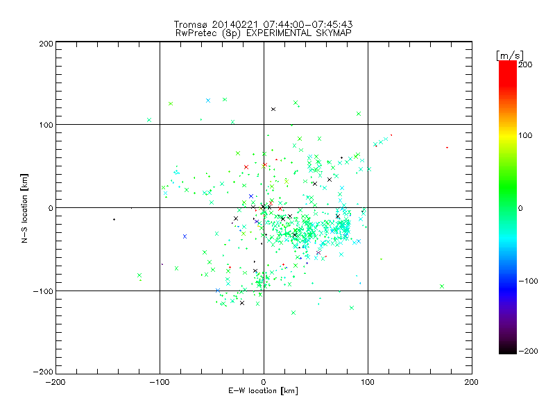The image size is (555, 416).
Task: Click the y-axis tick label '200' at top
Action: pyautogui.click(x=46, y=44)
